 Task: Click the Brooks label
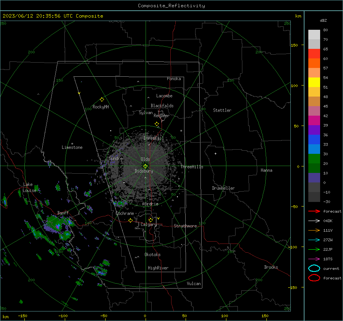pyautogui.click(x=271, y=267)
